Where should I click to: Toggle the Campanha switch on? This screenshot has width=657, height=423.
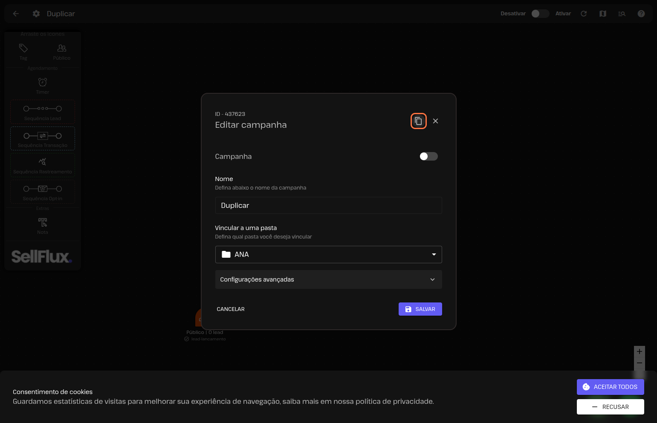pos(428,156)
